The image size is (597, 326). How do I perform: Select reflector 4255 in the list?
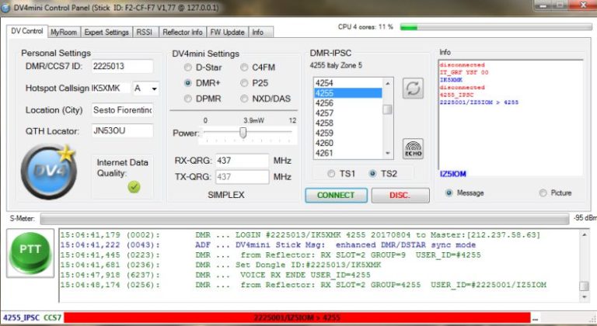click(x=347, y=93)
